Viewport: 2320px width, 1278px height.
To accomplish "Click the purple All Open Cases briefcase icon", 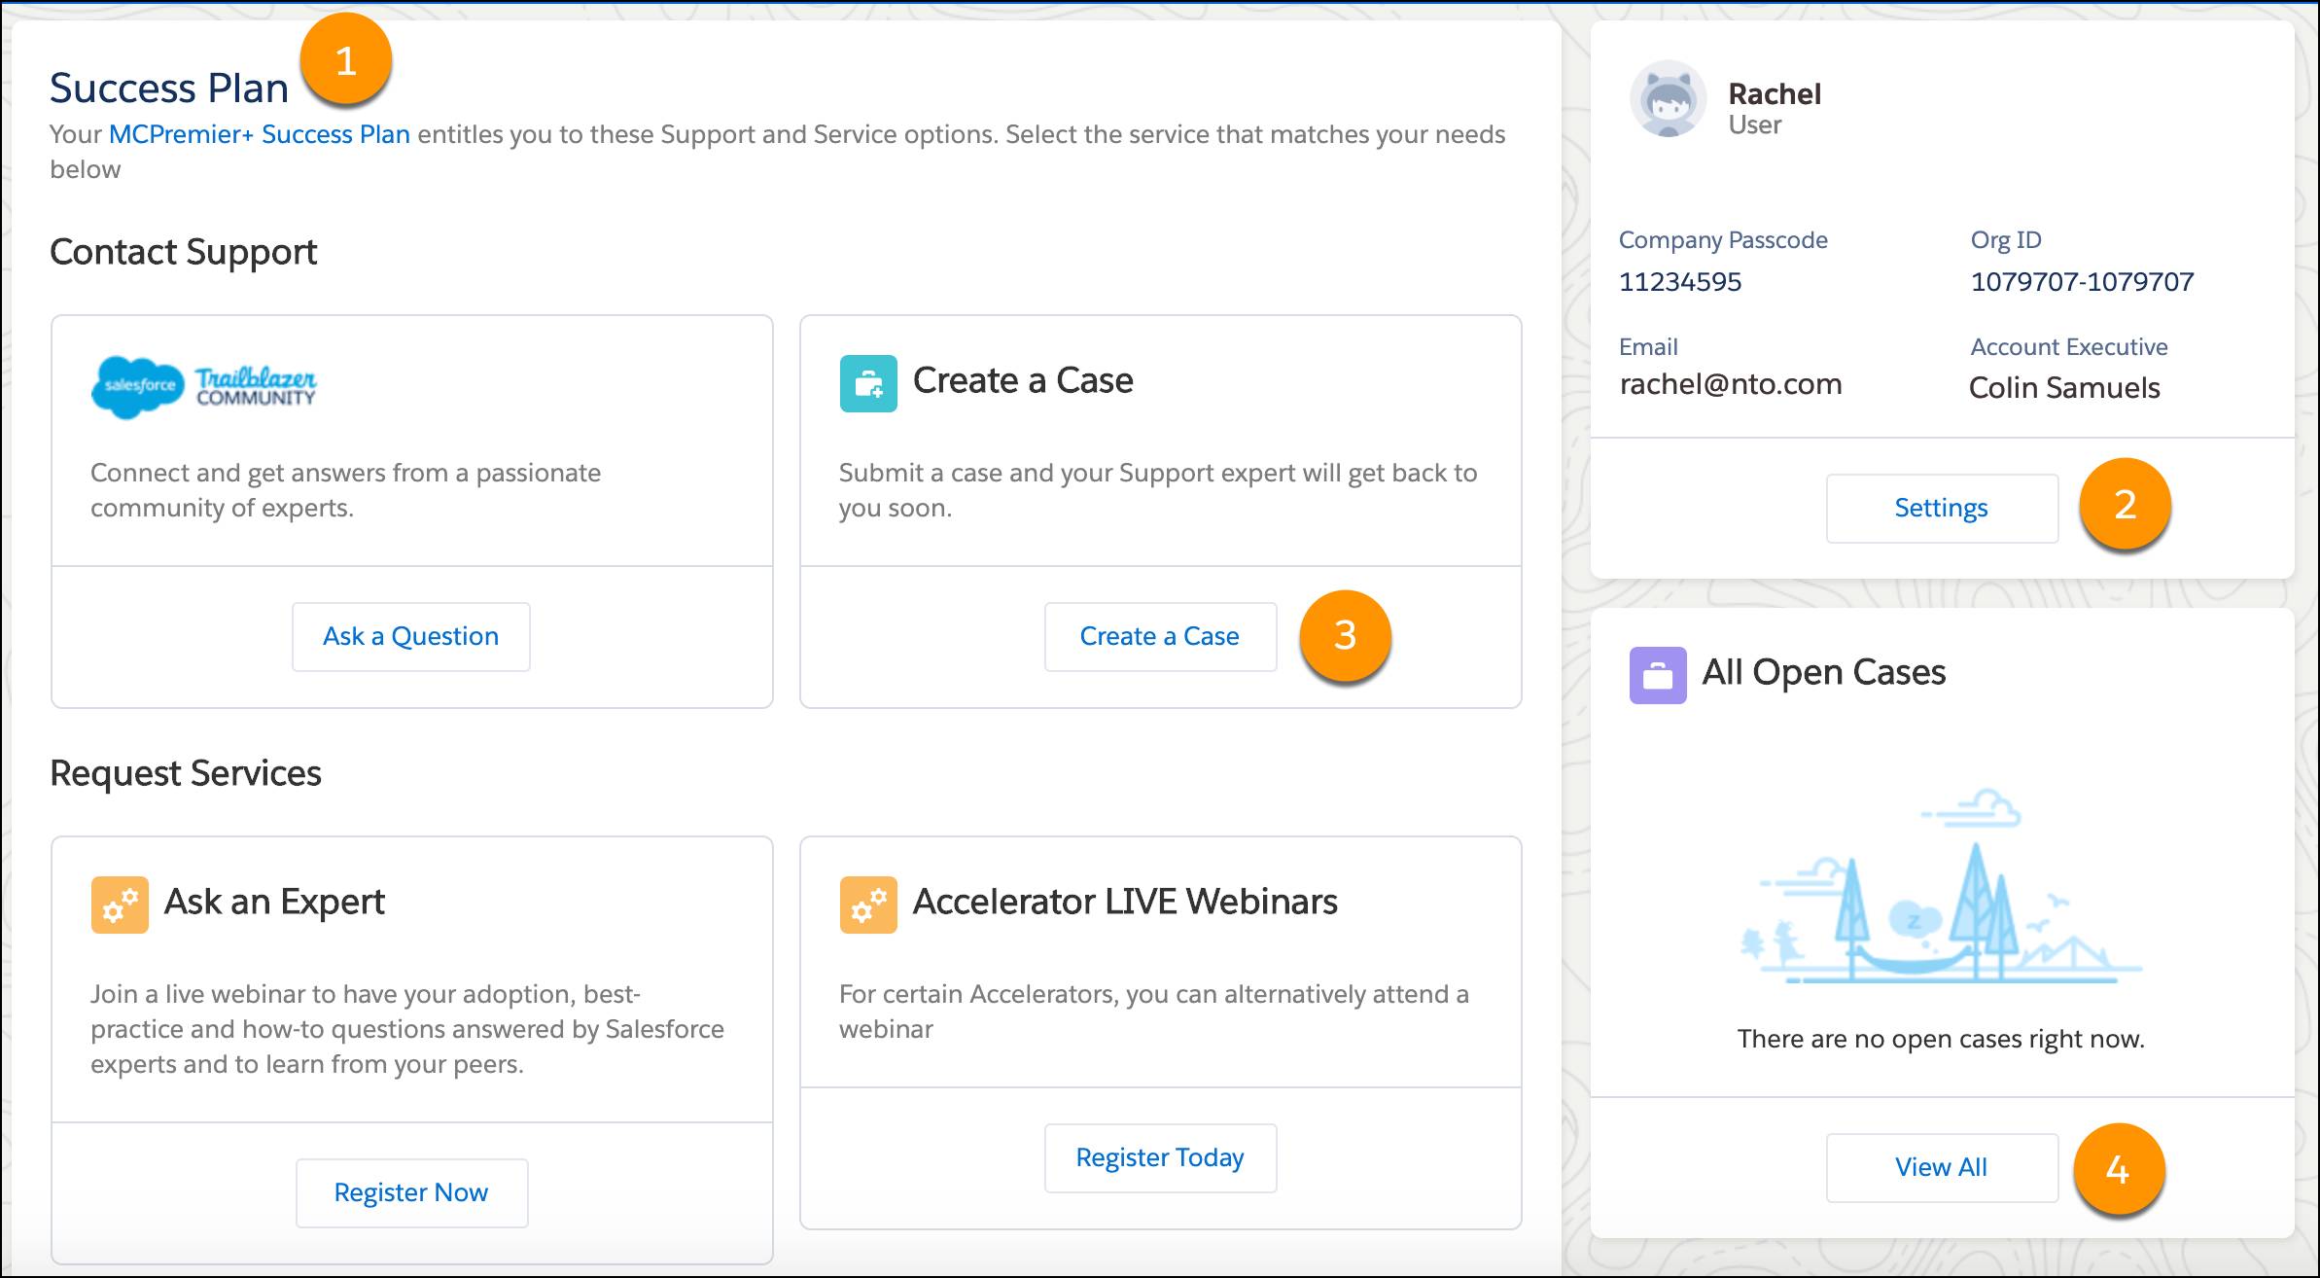I will [1658, 675].
